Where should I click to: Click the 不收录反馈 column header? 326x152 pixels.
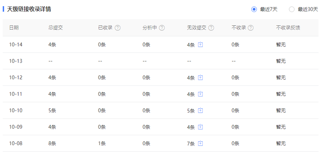tap(288, 28)
